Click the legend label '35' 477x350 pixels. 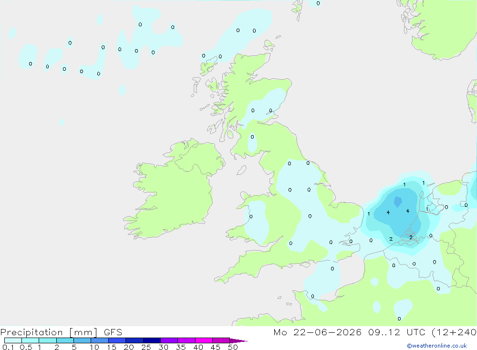pyautogui.click(x=181, y=347)
